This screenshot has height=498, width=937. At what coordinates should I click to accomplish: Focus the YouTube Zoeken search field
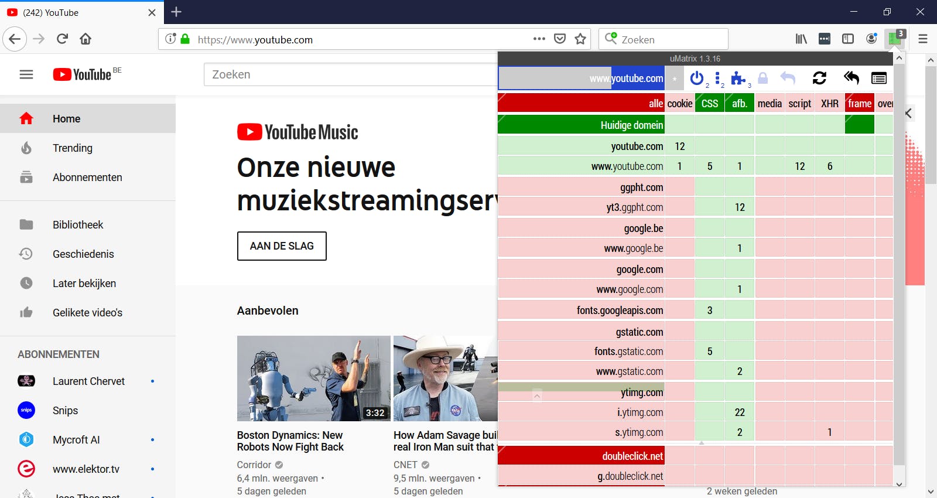(x=350, y=74)
